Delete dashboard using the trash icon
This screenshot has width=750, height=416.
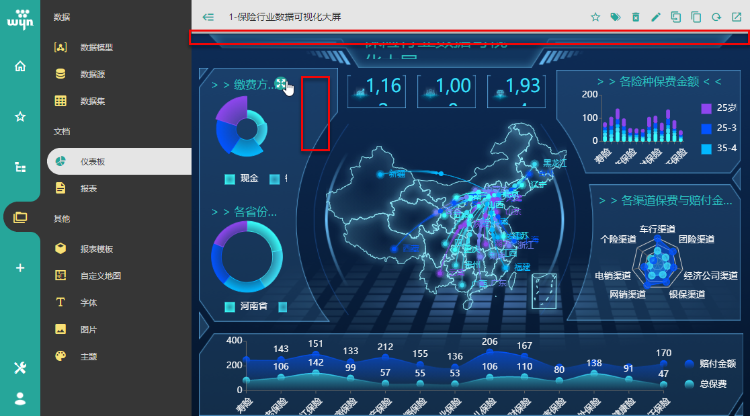636,17
